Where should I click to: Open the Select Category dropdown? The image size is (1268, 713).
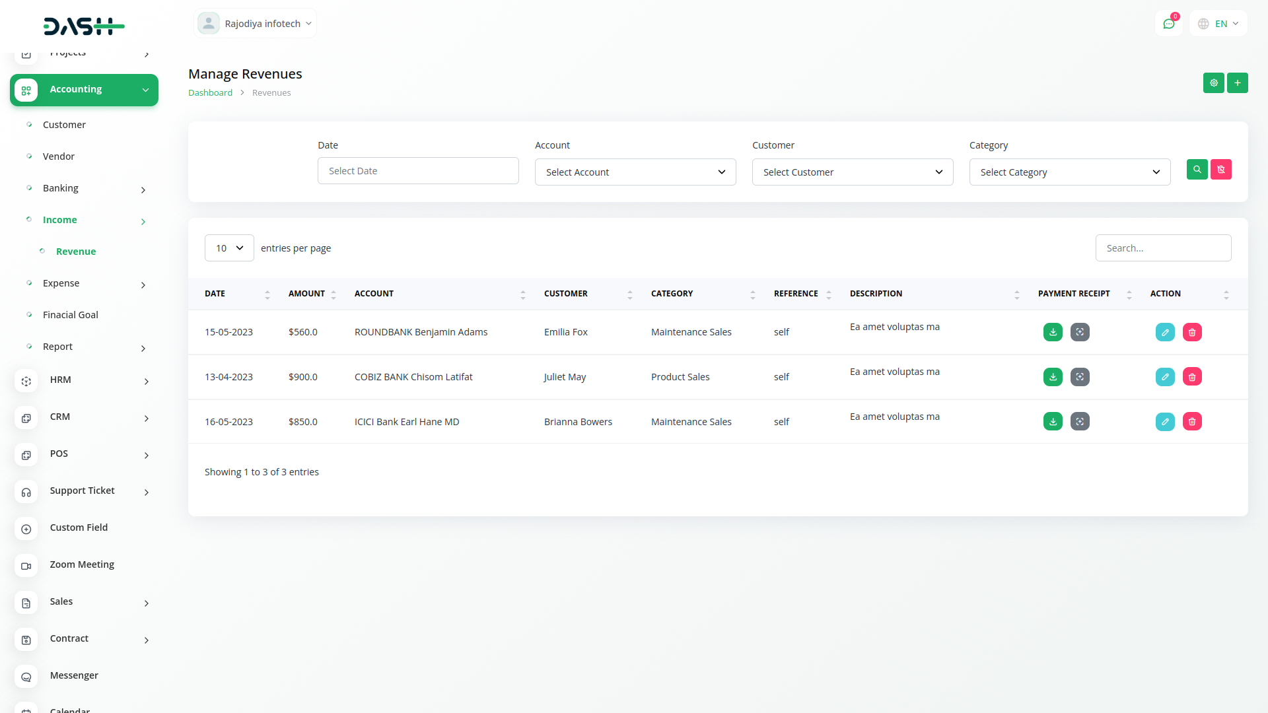pos(1070,172)
